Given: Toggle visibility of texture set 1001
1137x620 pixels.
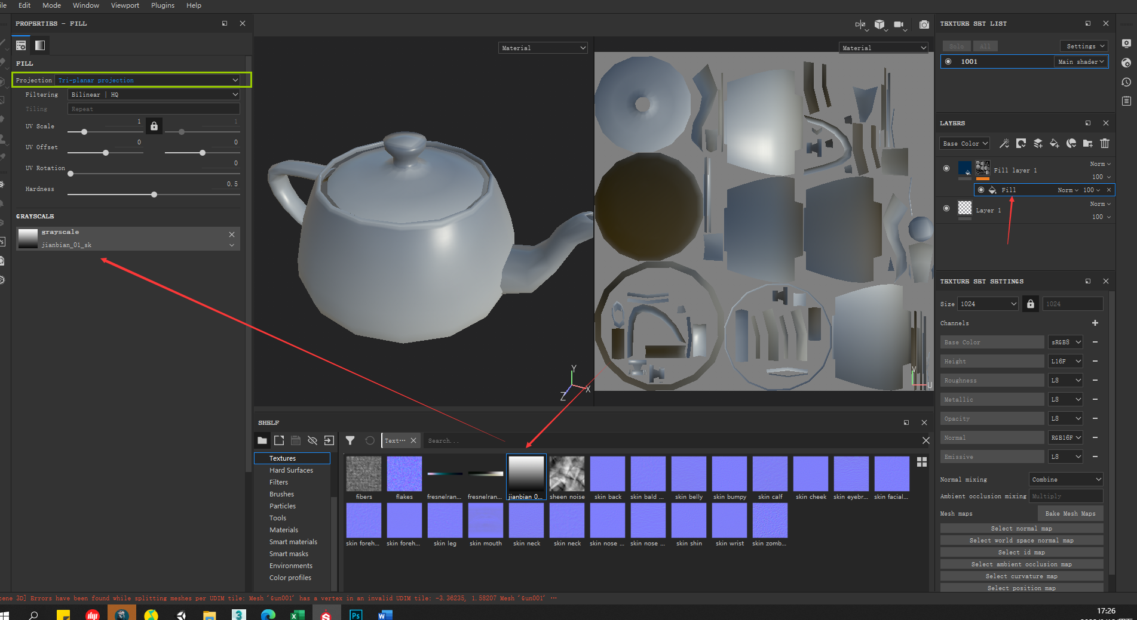Looking at the screenshot, I should point(948,61).
